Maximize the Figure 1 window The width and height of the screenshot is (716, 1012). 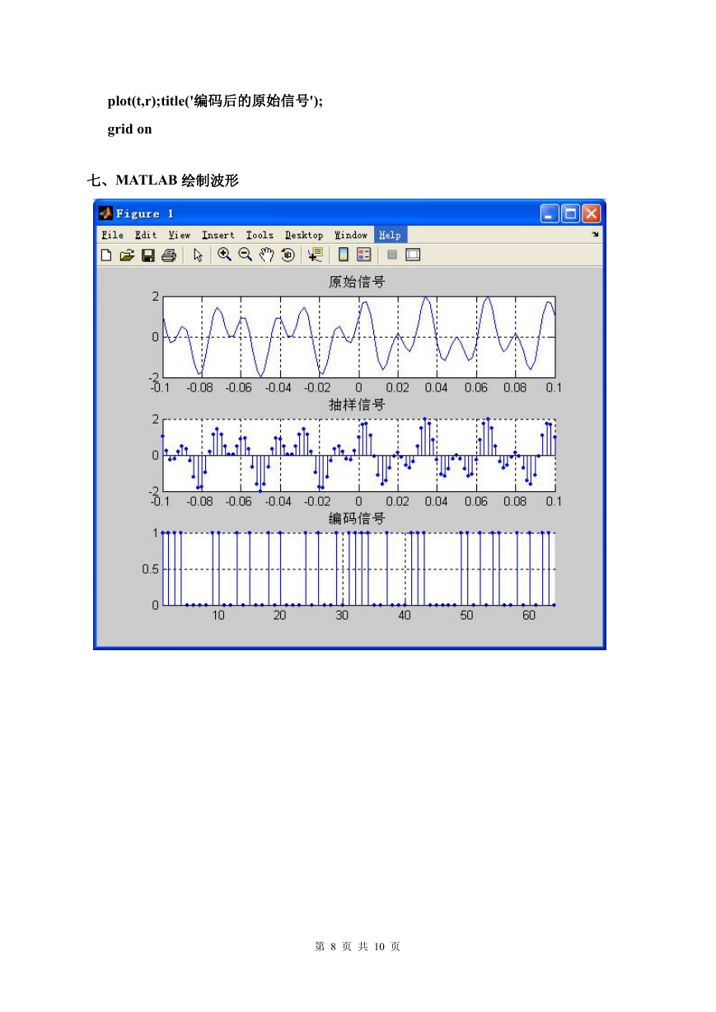click(x=571, y=213)
